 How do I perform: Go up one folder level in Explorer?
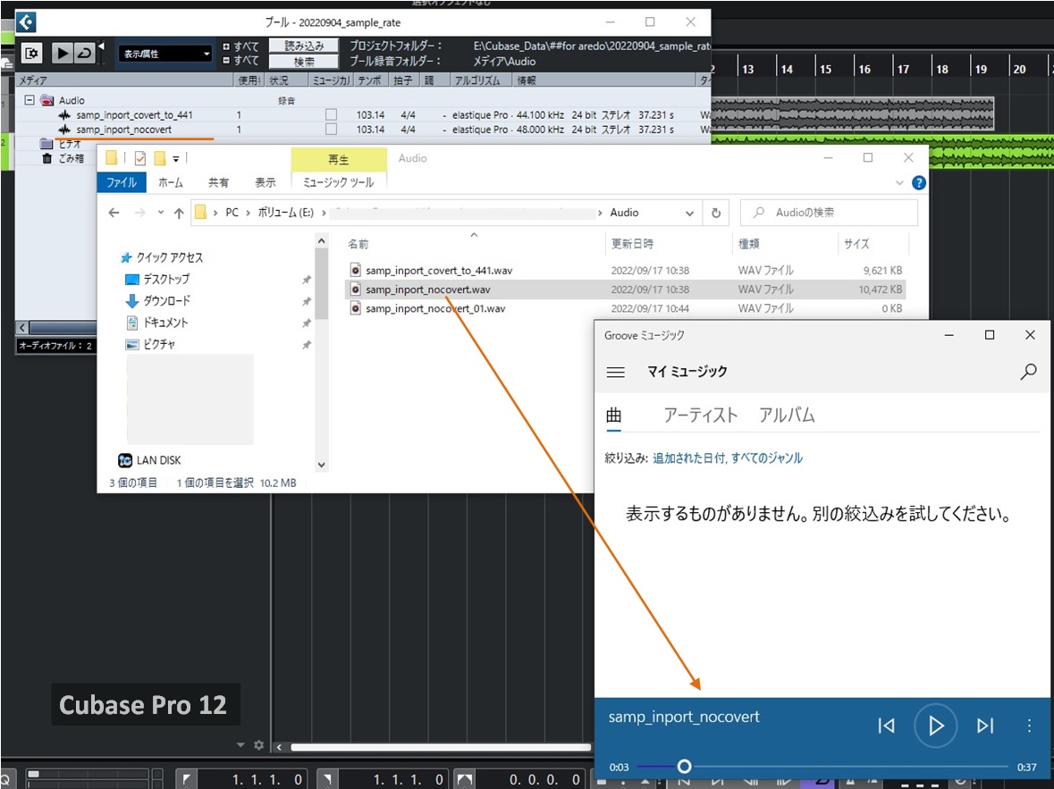point(179,213)
